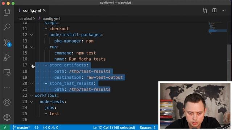The width and height of the screenshot is (232, 130).
Task: Click the .circleci breadcrumb folder
Action: (x=25, y=19)
